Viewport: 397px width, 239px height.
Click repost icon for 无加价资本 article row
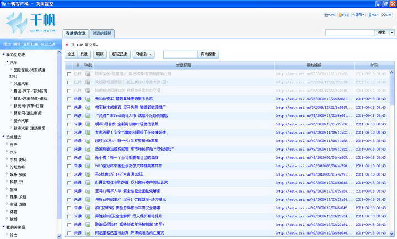pyautogui.click(x=88, y=99)
